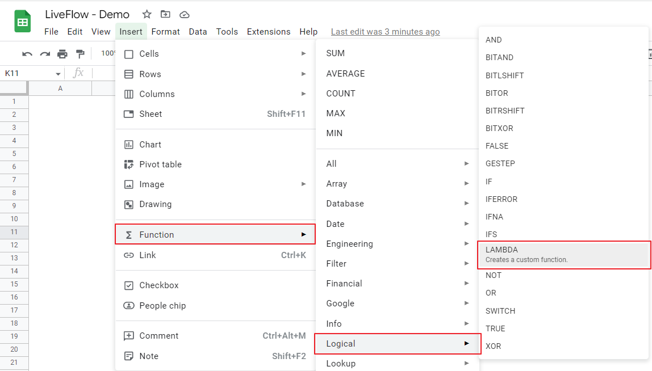Open the Tools menu

(227, 32)
